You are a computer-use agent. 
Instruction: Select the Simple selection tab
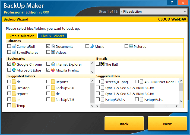pyautogui.click(x=21, y=36)
